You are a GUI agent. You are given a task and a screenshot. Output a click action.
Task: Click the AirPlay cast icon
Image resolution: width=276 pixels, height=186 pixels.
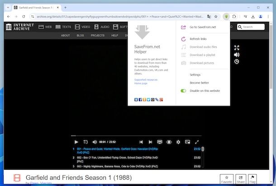pos(160,142)
